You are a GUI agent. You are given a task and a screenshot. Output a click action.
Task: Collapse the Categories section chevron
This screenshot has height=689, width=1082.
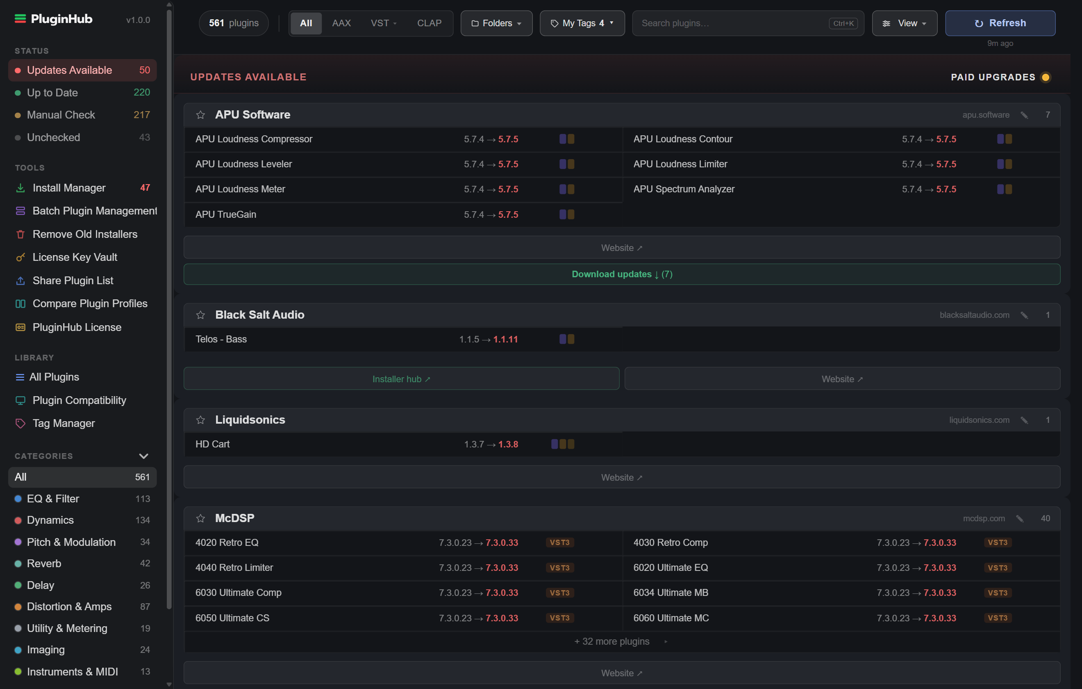pos(143,456)
